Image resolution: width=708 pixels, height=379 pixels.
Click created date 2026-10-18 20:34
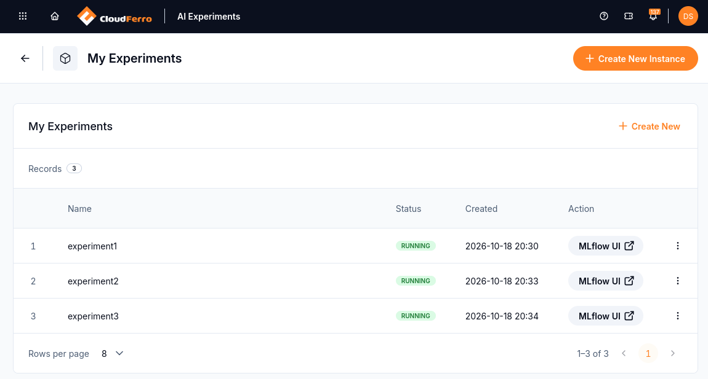[502, 316]
